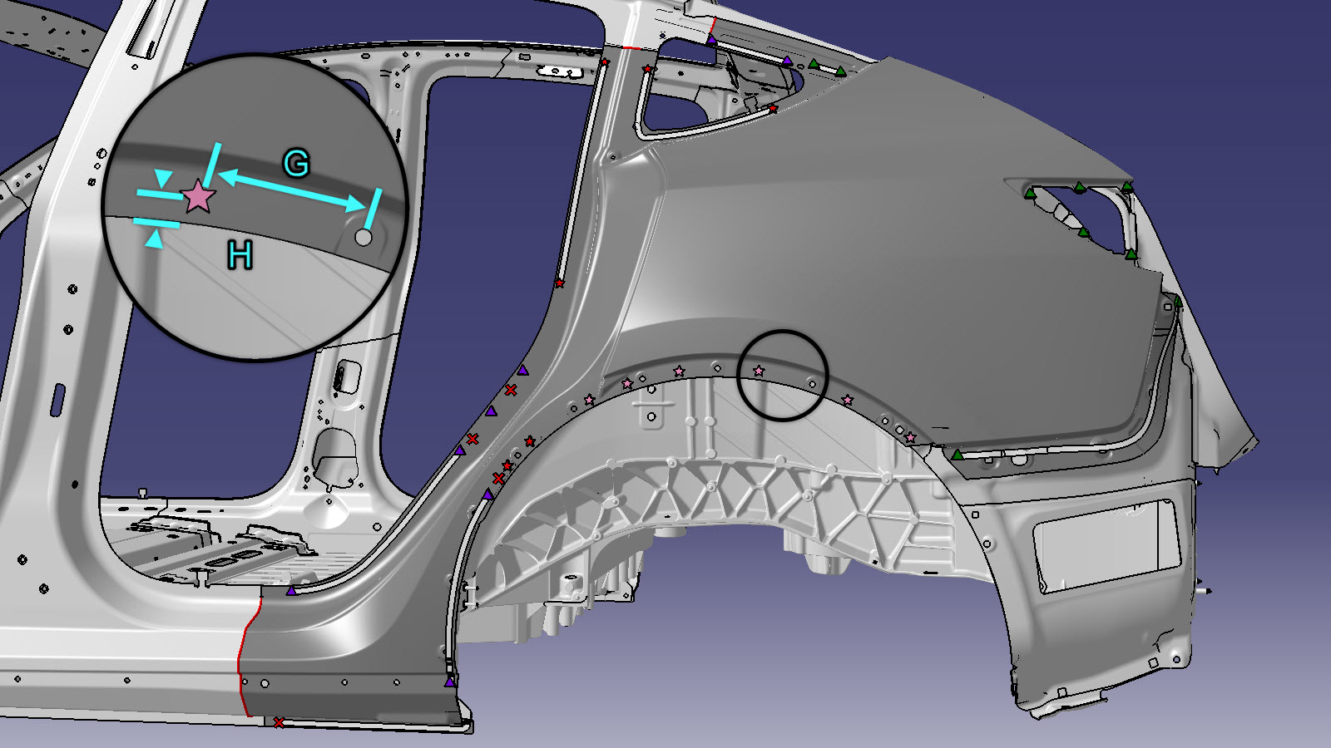This screenshot has height=748, width=1331.
Task: Select the topmost red X on C-pillar
Action: click(511, 390)
